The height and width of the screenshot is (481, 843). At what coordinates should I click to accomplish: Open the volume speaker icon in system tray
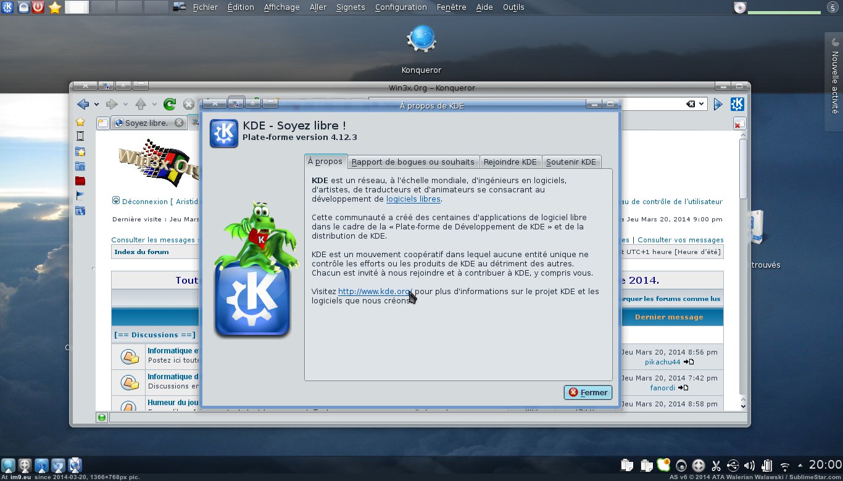750,466
